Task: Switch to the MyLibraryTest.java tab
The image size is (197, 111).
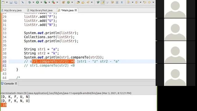Action: point(40,10)
